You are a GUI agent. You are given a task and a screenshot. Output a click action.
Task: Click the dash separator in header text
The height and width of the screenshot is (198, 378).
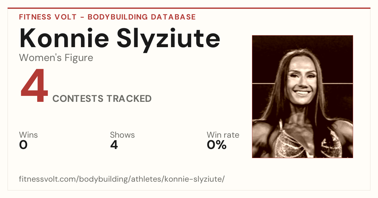82,17
